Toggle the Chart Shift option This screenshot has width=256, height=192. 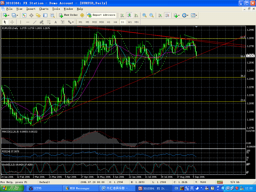point(167,15)
